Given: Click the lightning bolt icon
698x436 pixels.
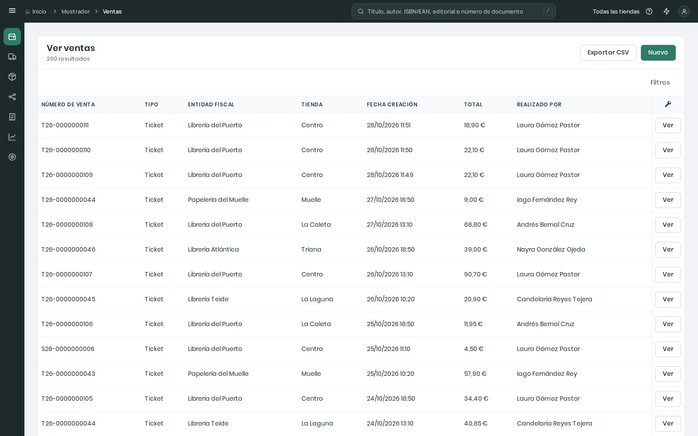Looking at the screenshot, I should tap(667, 11).
